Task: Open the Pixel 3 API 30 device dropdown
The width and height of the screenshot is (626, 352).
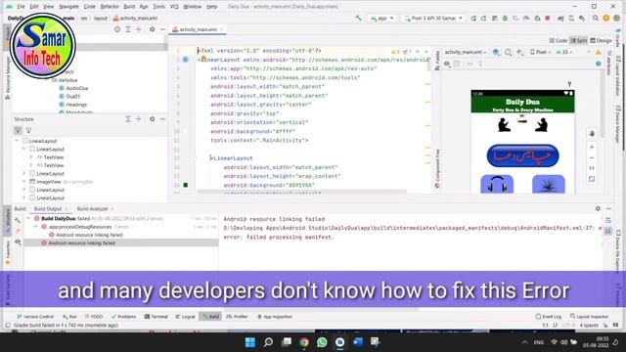Action: coord(433,18)
